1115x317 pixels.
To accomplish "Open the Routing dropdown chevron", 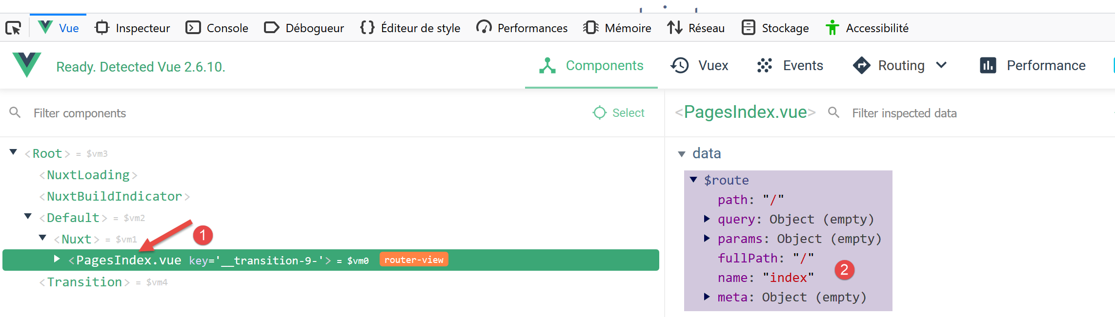I will tap(942, 65).
